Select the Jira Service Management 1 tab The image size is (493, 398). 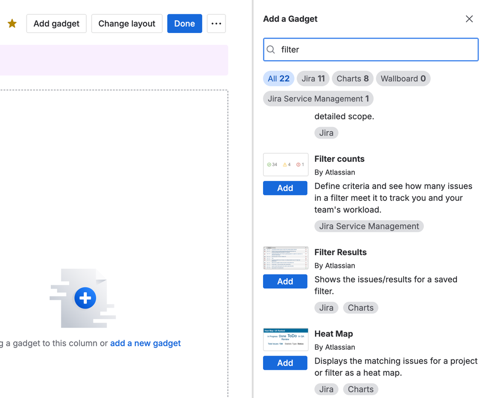click(x=318, y=99)
